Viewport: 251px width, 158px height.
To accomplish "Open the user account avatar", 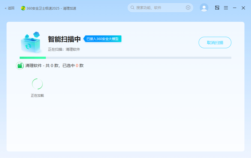I will (204, 8).
